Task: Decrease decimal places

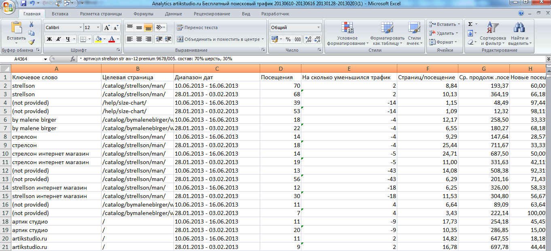Action: [x=317, y=39]
